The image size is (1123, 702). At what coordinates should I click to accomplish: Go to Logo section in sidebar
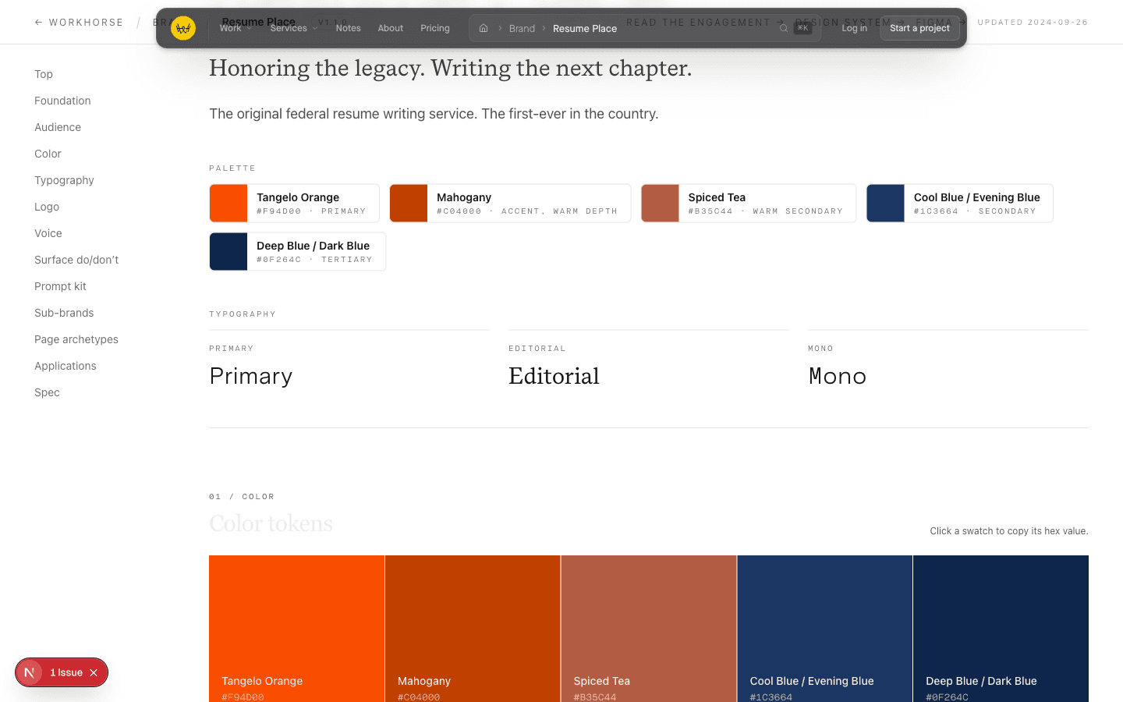(47, 207)
